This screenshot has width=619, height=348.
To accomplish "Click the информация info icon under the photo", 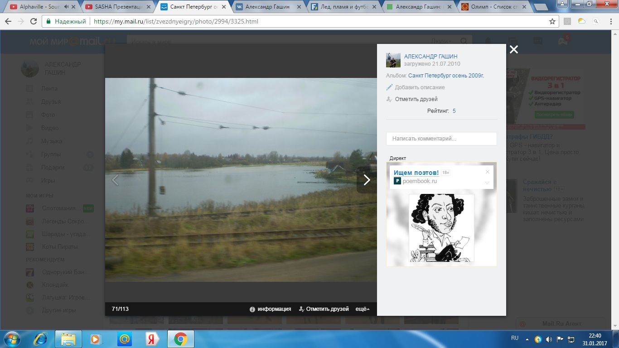I will [x=252, y=309].
